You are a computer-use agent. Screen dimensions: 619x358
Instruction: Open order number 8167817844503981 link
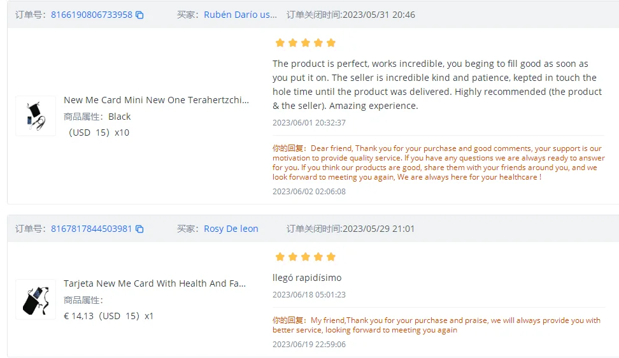point(91,229)
